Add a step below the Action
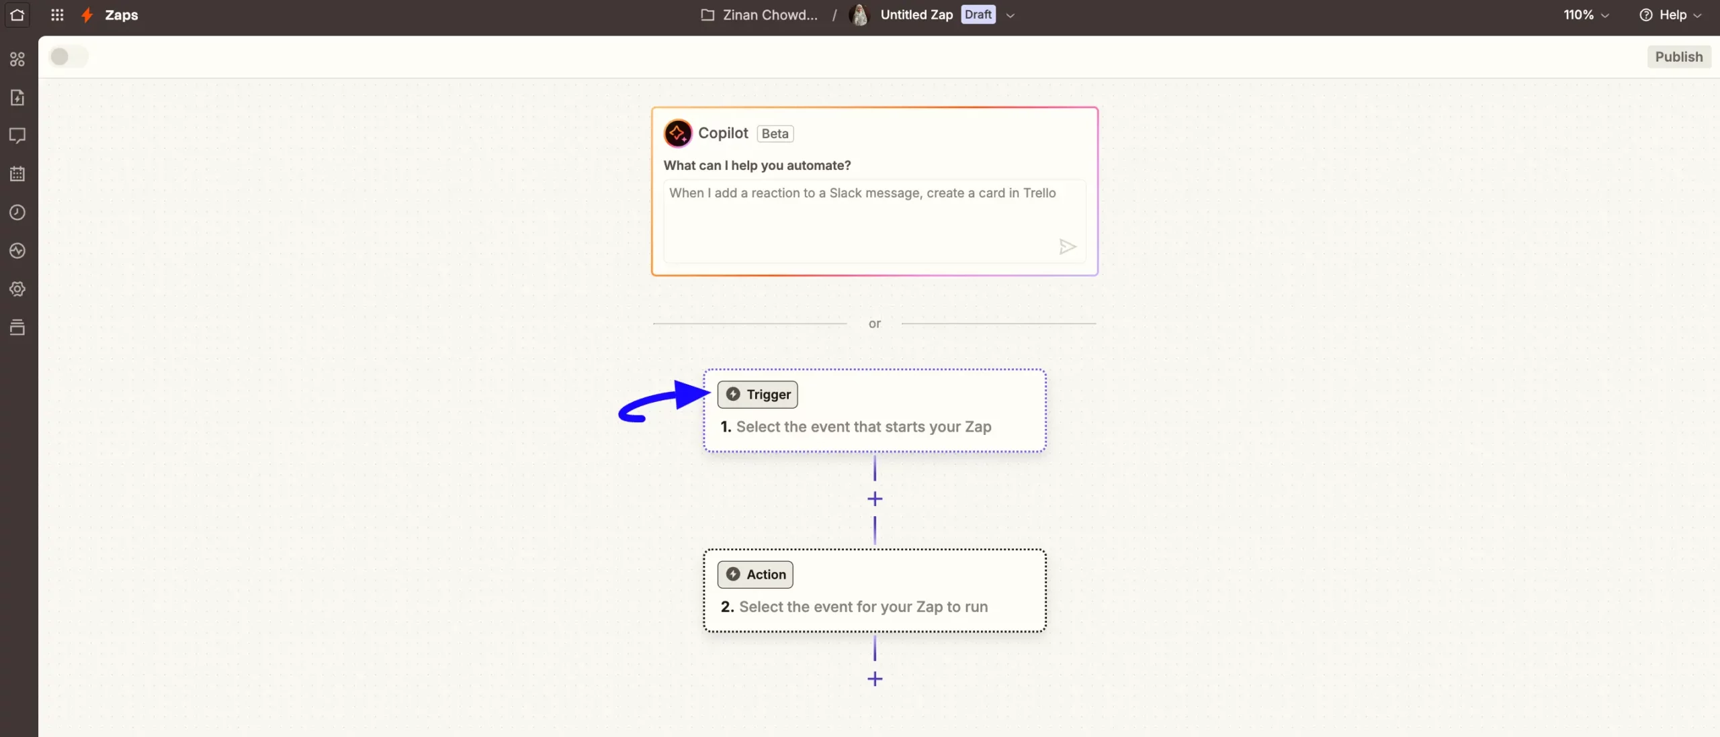Screen dimensions: 1720x737 pyautogui.click(x=874, y=679)
